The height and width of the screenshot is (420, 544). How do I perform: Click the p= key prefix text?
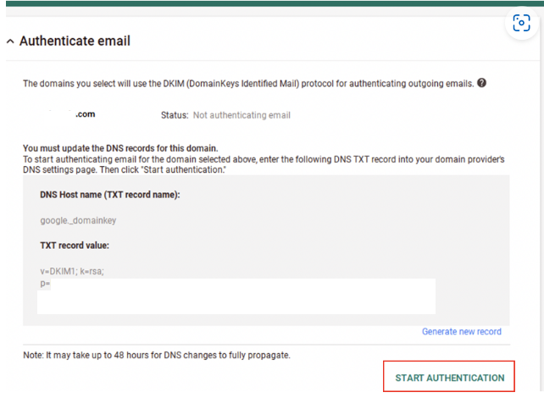tap(45, 285)
